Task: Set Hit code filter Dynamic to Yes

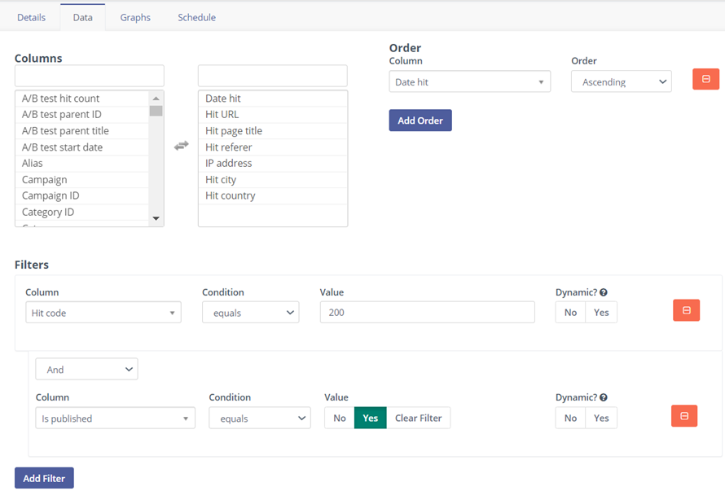Action: 601,313
